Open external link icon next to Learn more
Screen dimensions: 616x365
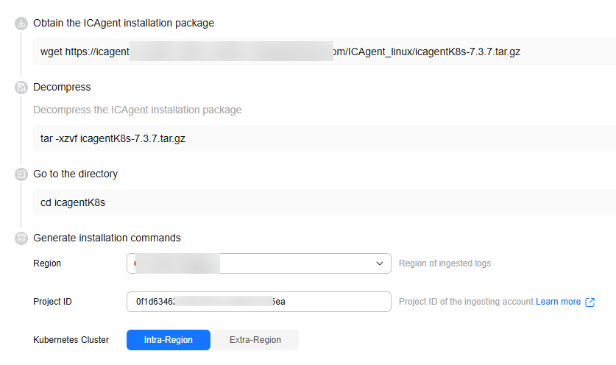590,302
